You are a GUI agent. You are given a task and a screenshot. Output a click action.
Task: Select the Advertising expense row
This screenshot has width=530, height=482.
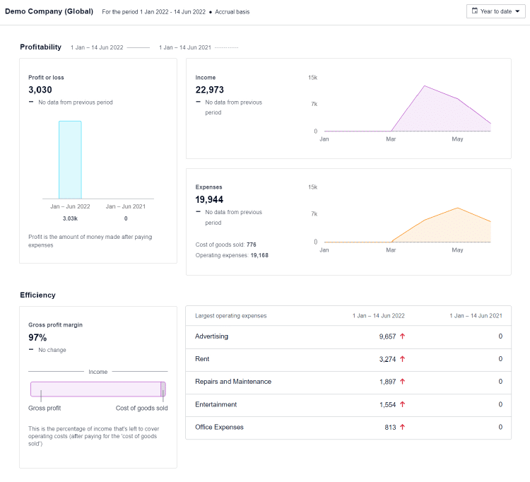coord(212,336)
